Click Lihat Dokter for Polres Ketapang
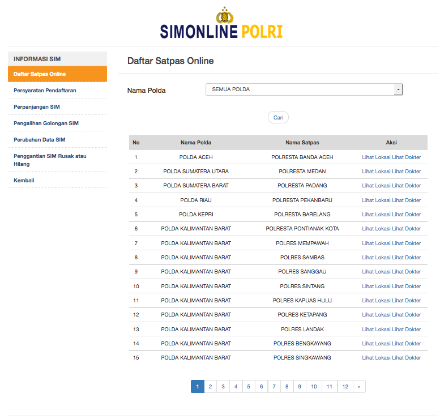The image size is (440, 419). tap(407, 315)
